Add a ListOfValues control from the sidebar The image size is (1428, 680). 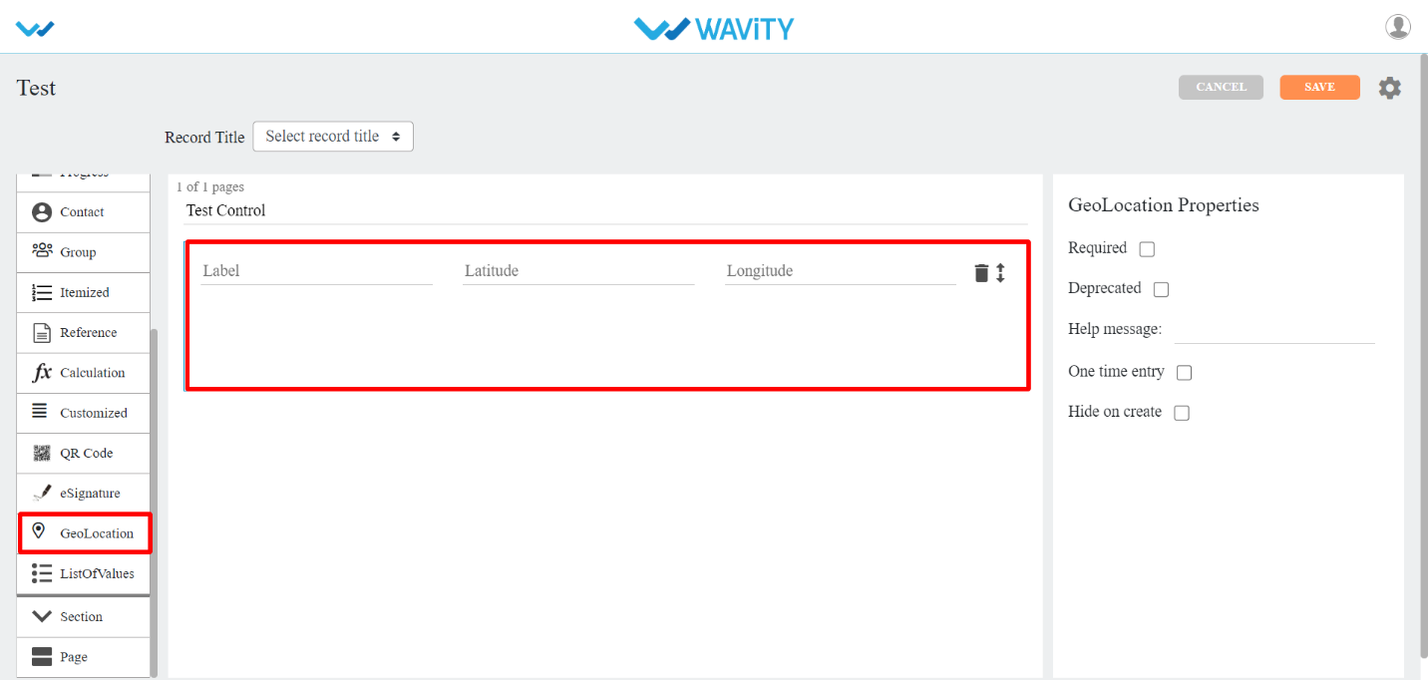(83, 573)
